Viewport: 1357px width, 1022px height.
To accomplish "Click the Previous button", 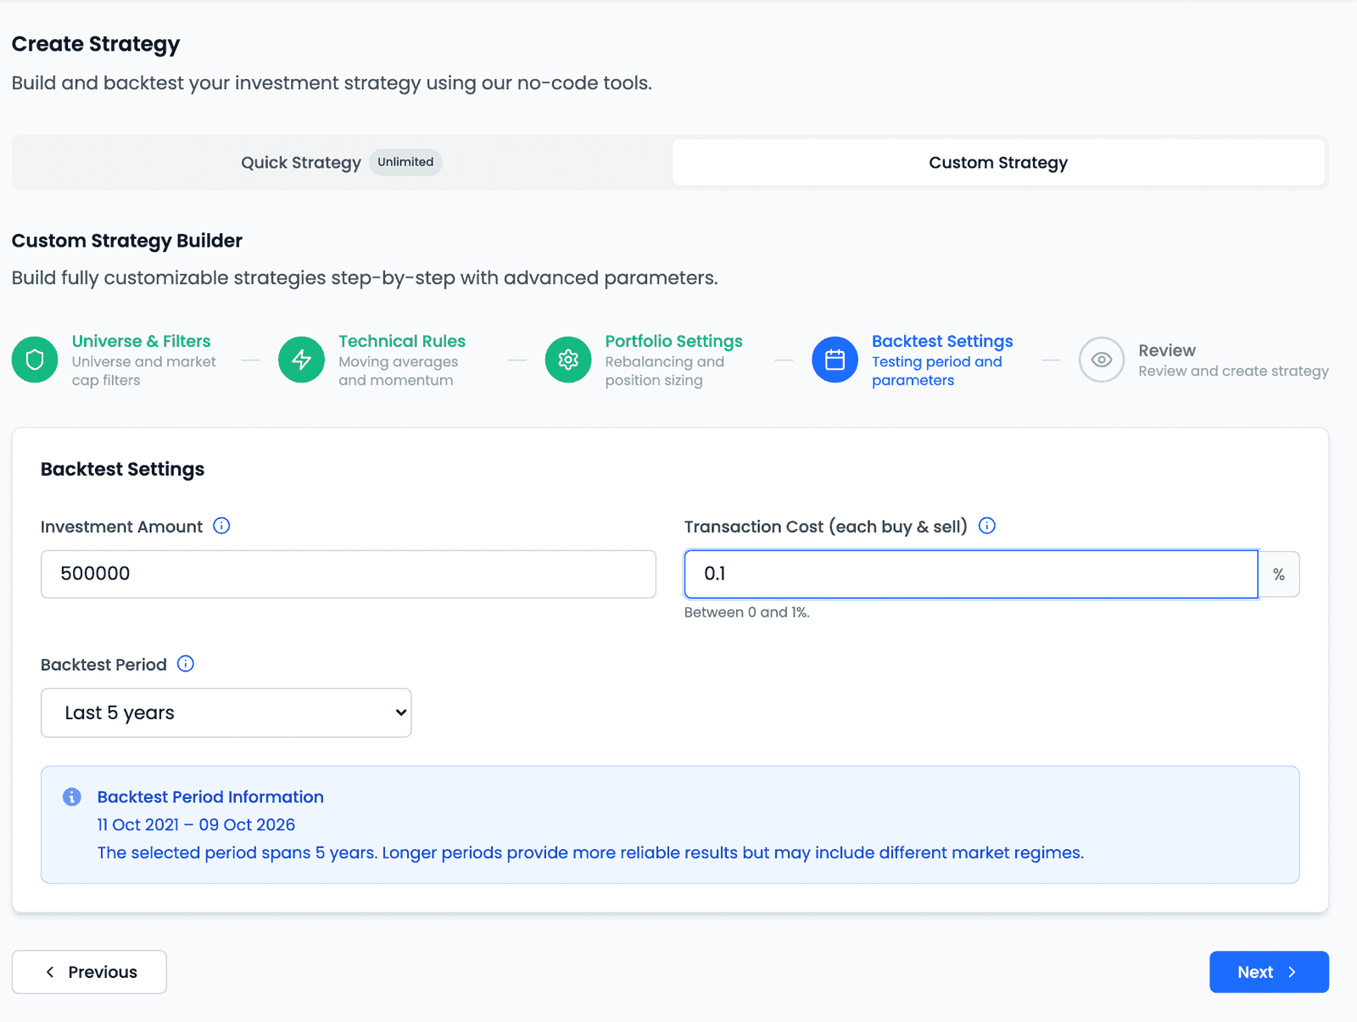I will pyautogui.click(x=89, y=972).
